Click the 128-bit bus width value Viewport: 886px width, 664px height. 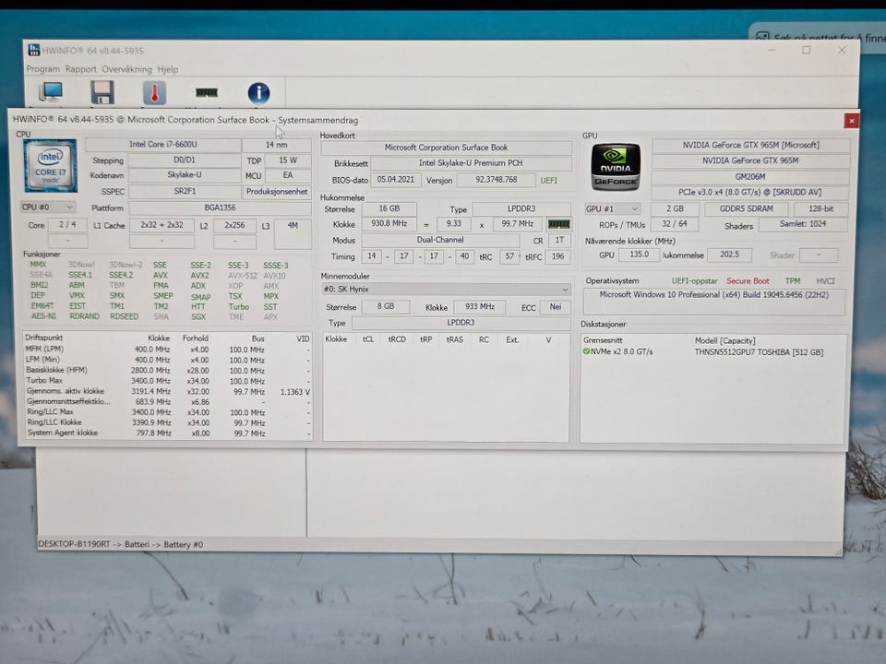tap(820, 209)
